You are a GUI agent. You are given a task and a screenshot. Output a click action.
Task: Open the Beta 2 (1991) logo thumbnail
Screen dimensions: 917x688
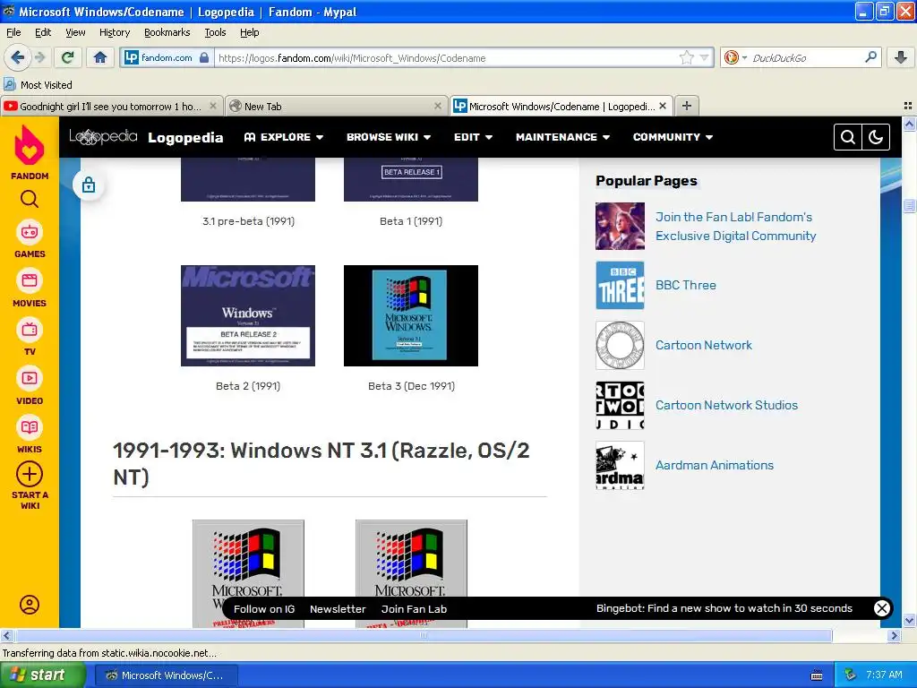(x=248, y=316)
